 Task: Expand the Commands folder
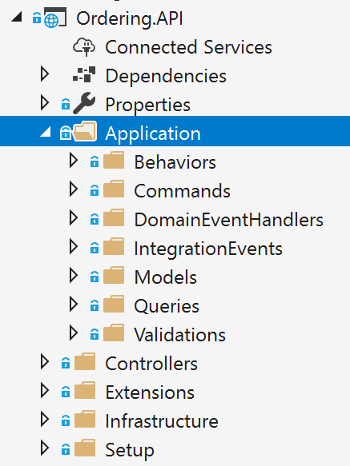(x=74, y=189)
